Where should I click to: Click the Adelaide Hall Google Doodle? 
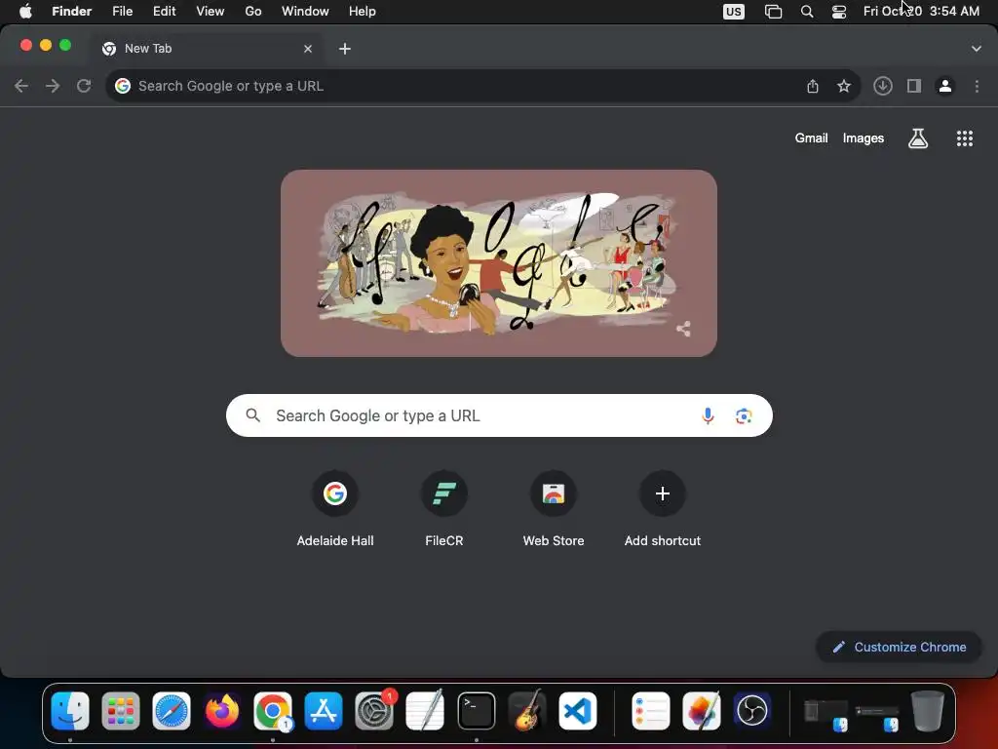pyautogui.click(x=499, y=263)
